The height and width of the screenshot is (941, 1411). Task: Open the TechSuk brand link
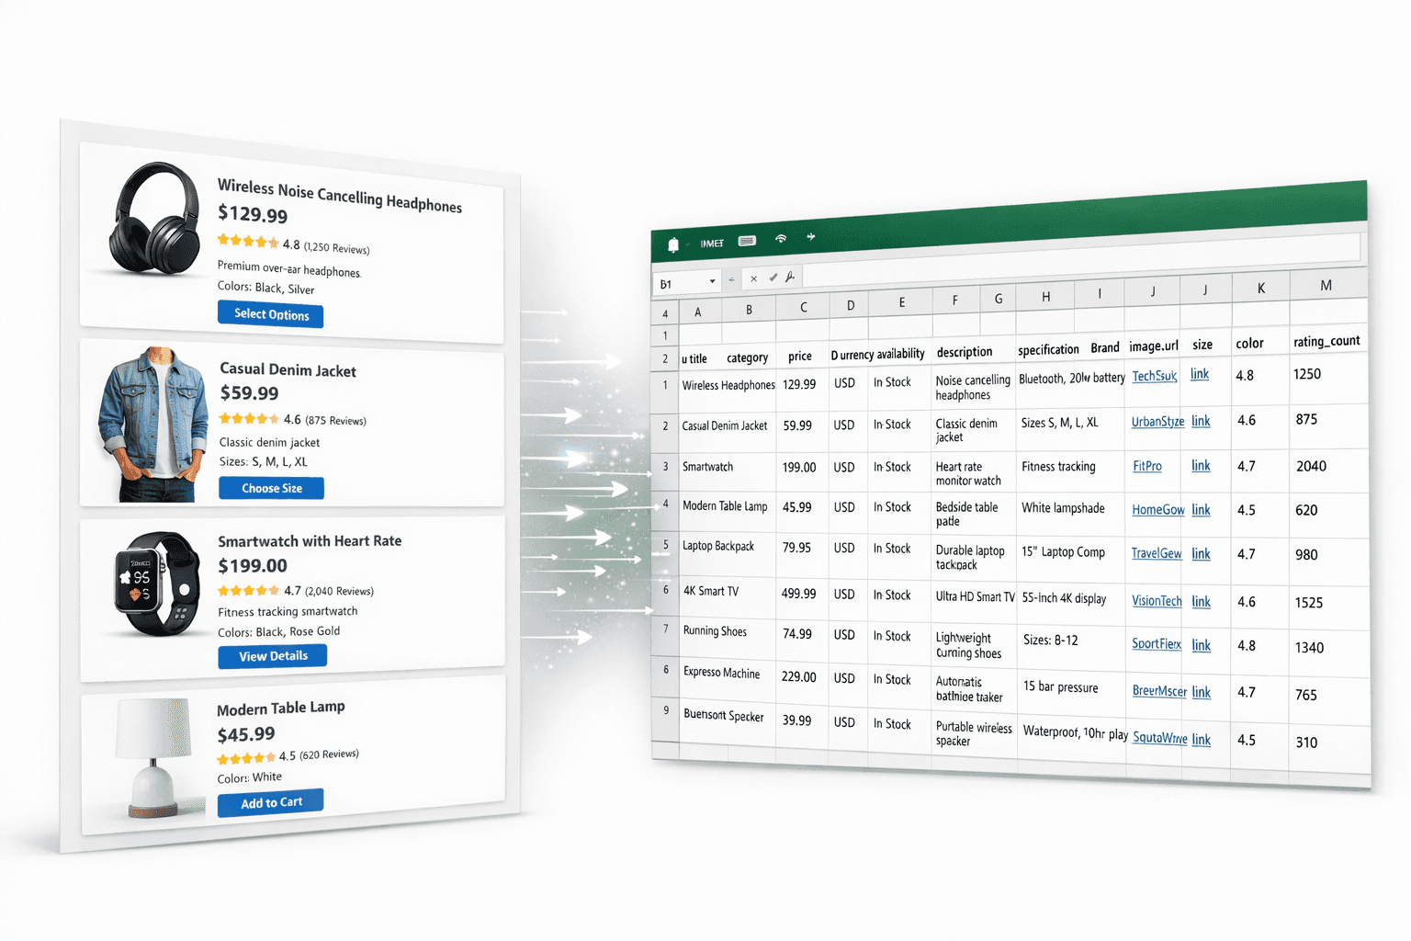[1155, 376]
